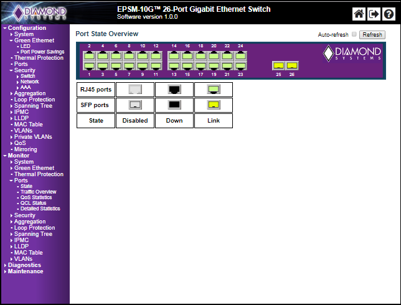
Task: Select RJ45 port 16 icon
Action: (x=187, y=55)
